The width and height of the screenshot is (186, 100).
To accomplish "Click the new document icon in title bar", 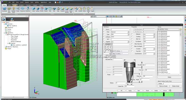I will 56,2.
